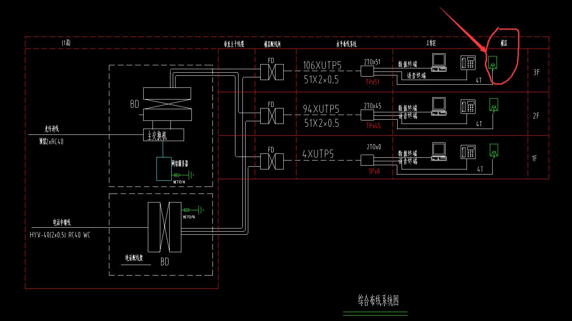This screenshot has height=321, width=572.
Task: Click the 光纤进线 label
Action: pyautogui.click(x=52, y=129)
